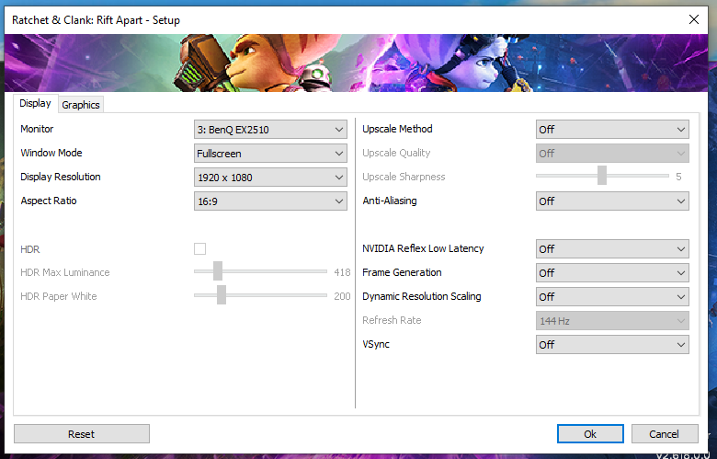Open the Upscale Method dropdown
This screenshot has width=717, height=459.
point(612,130)
